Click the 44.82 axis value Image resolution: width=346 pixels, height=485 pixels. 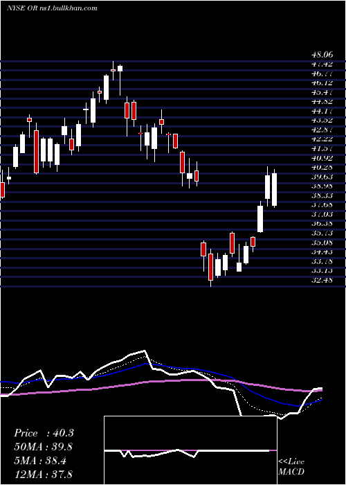(x=321, y=102)
